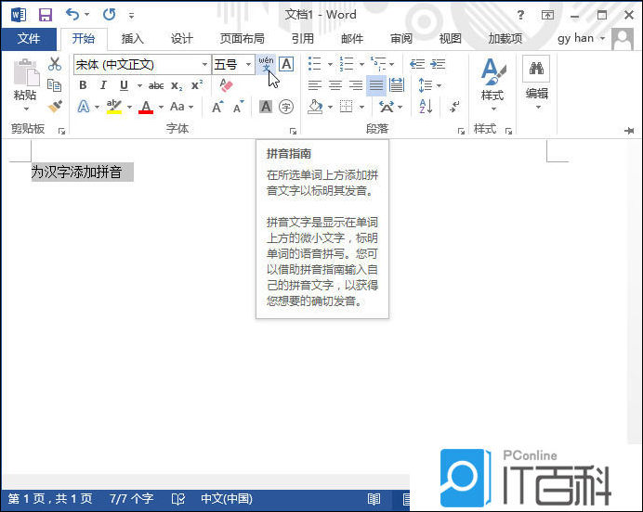Shrink font size

pyautogui.click(x=238, y=107)
